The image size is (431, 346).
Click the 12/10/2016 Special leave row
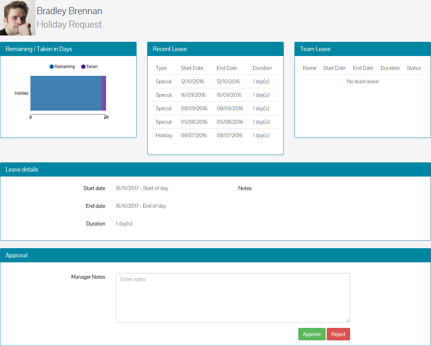(215, 82)
